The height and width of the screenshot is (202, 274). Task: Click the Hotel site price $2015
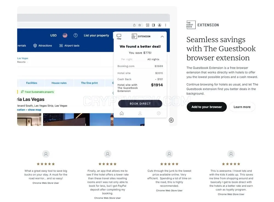click(159, 73)
